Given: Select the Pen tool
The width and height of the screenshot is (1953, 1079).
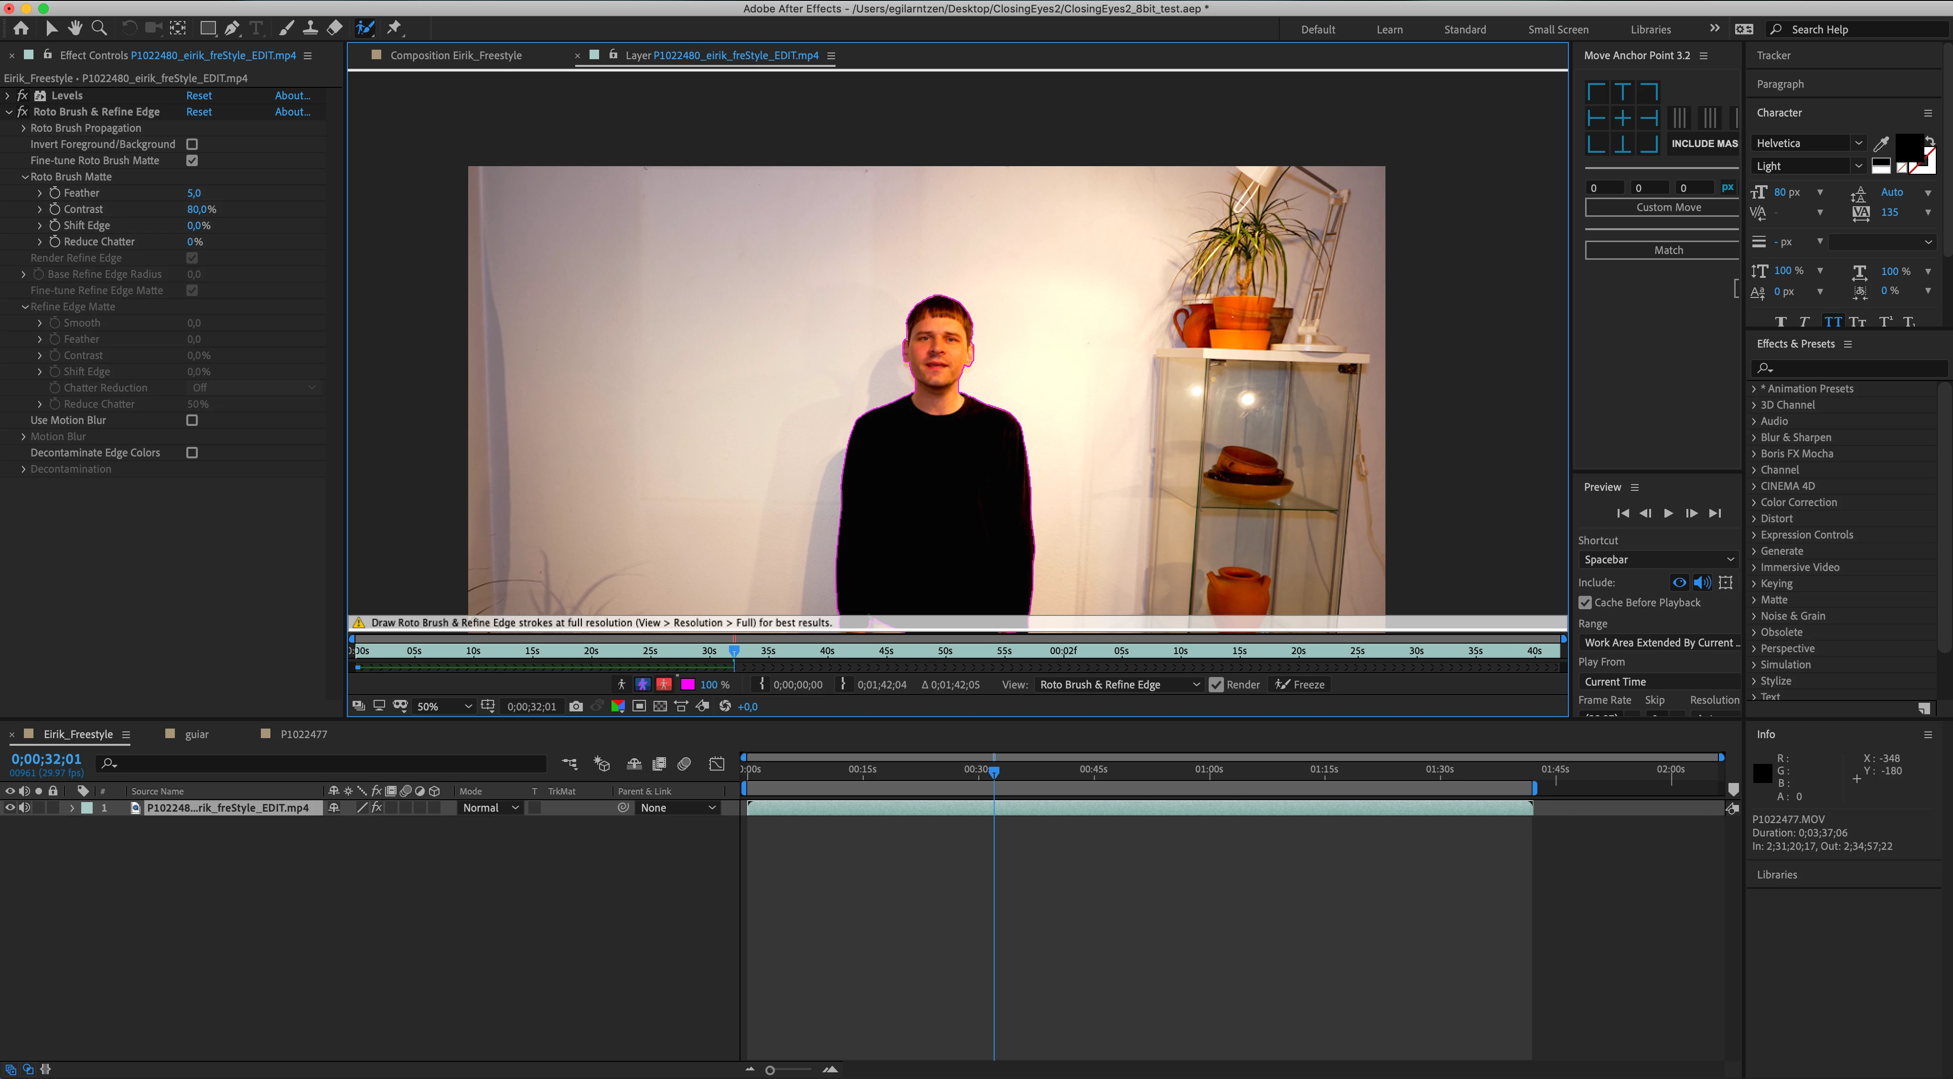Looking at the screenshot, I should point(232,28).
